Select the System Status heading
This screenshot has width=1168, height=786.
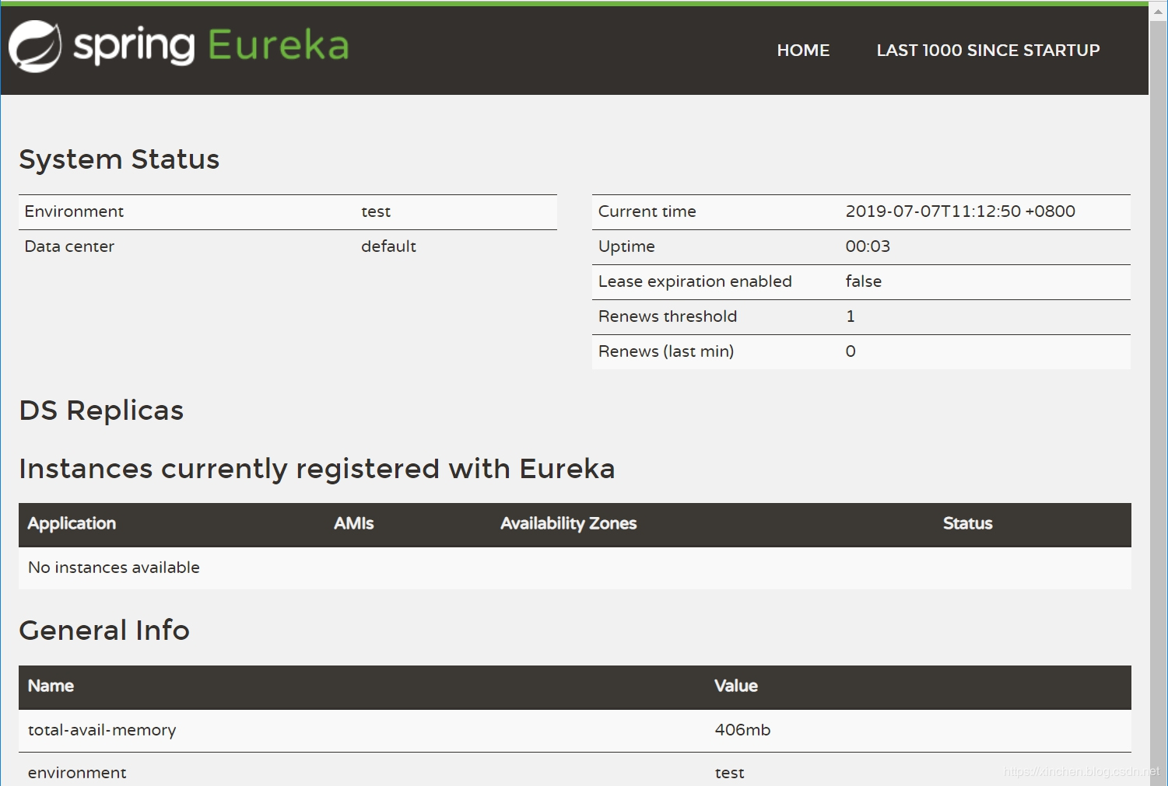point(119,159)
